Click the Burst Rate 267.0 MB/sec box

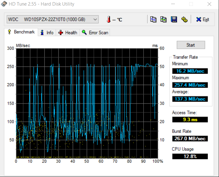point(190,138)
